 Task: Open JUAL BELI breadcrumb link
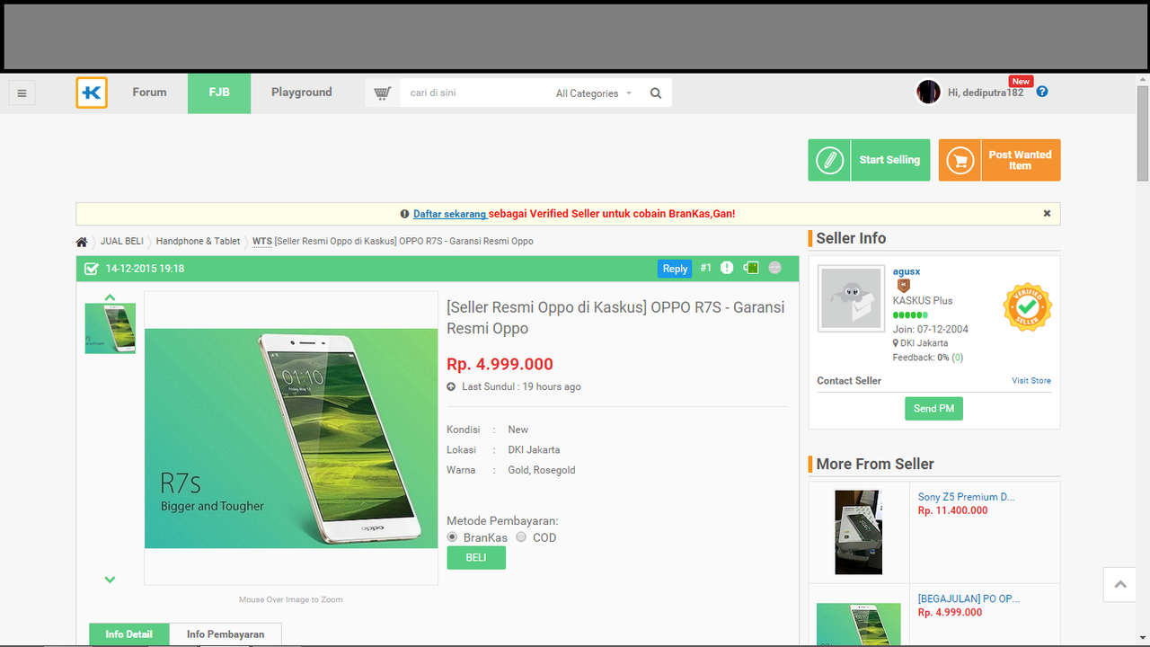coord(122,242)
